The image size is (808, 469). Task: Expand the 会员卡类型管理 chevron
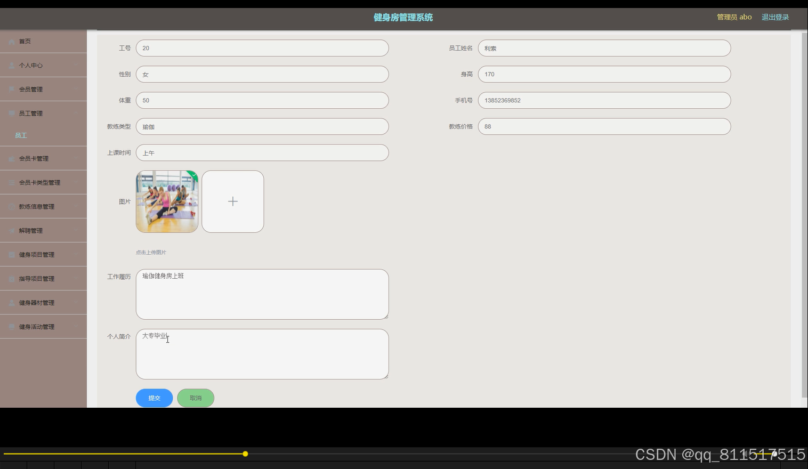point(76,183)
